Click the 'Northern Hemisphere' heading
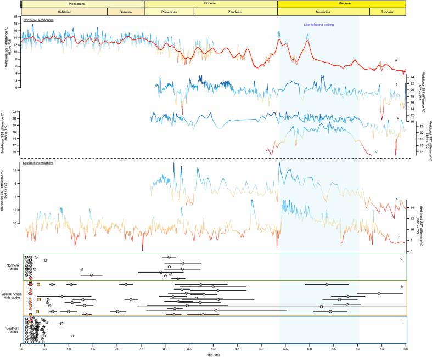Image resolution: width=432 pixels, height=357 pixels. pos(38,20)
